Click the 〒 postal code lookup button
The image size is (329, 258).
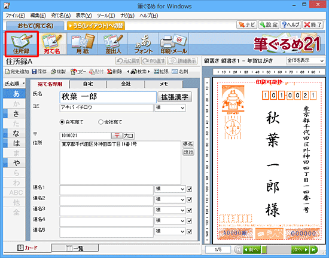pos(117,136)
